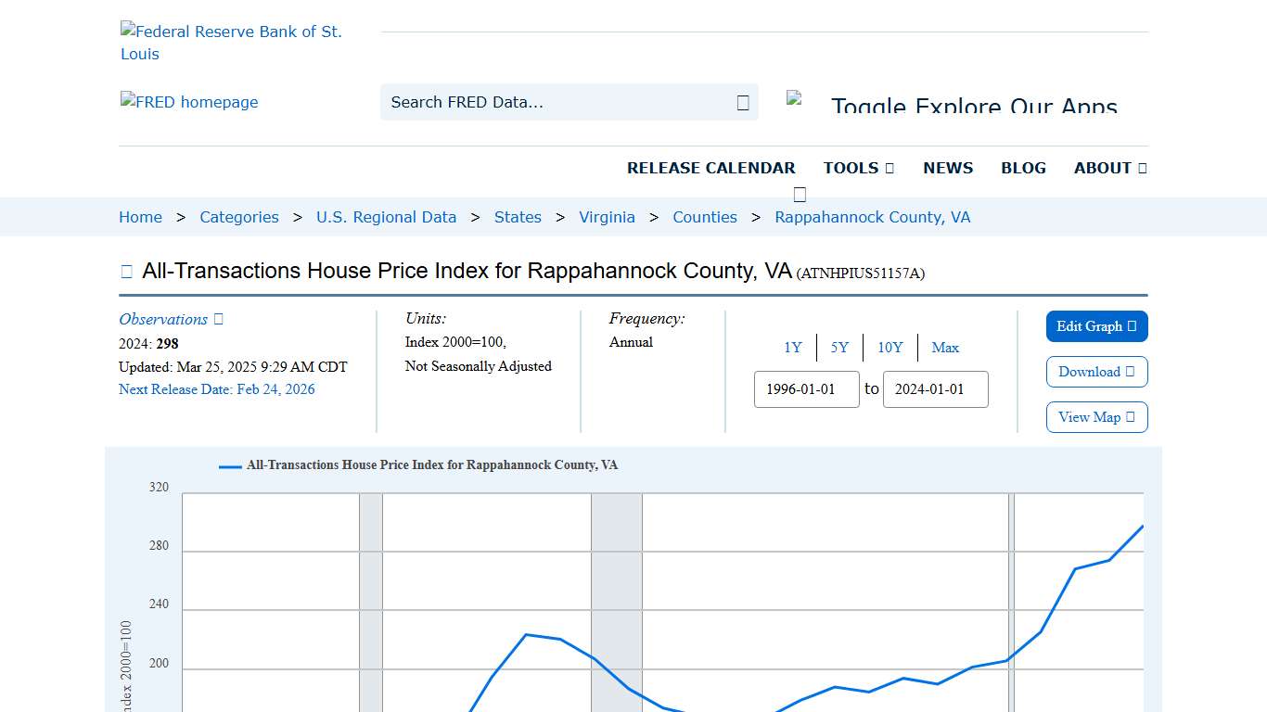Click the Toggle Explore Our Apps icon
Image resolution: width=1267 pixels, height=712 pixels.
[796, 95]
